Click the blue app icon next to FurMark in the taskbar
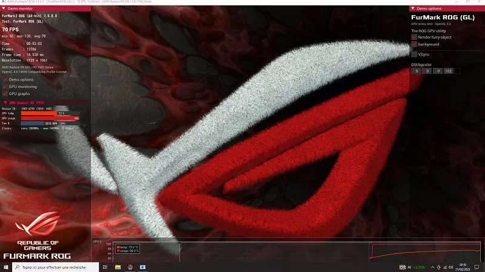This screenshot has width=485, height=272. (x=142, y=267)
